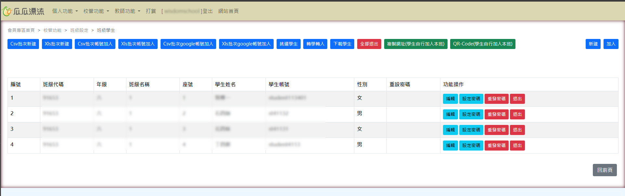Copy the class URL with 複製網址 button
This screenshot has width=625, height=196.
click(416, 44)
